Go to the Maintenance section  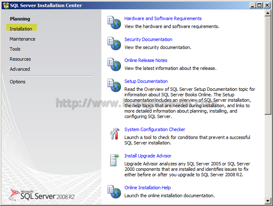[23, 39]
